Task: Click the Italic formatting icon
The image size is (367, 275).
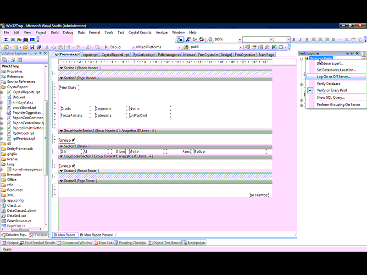Action: tap(300, 39)
